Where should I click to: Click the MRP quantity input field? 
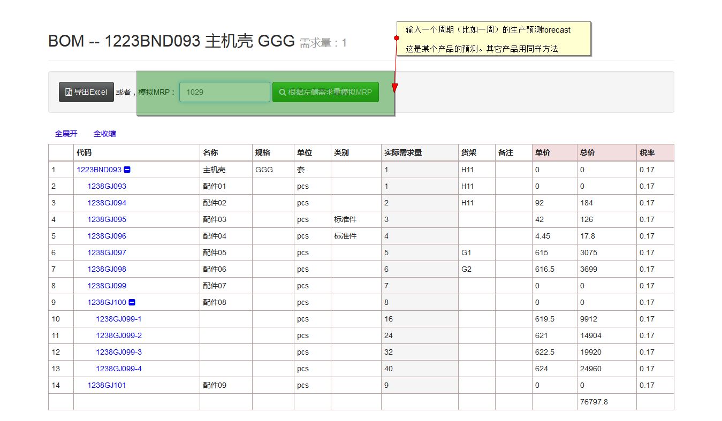pos(224,92)
